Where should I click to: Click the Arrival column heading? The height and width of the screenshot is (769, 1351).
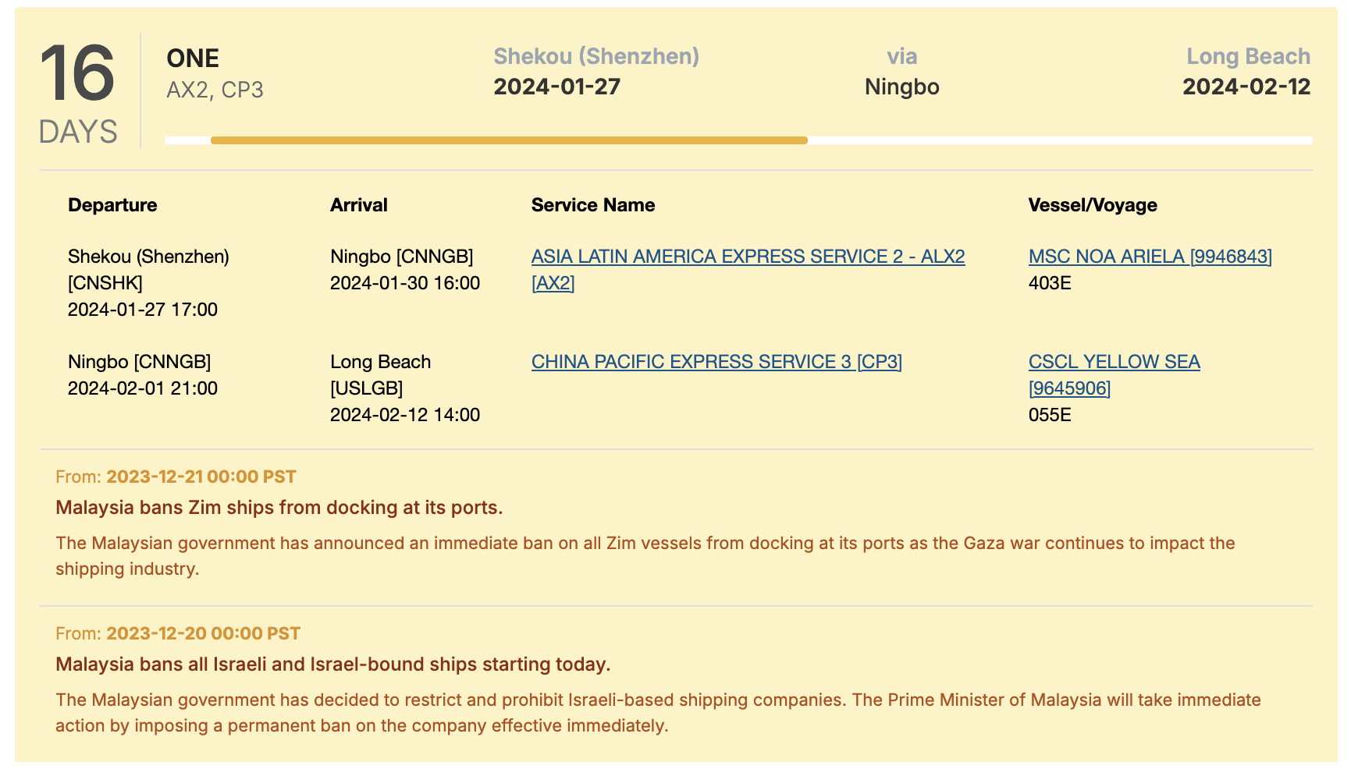(358, 205)
